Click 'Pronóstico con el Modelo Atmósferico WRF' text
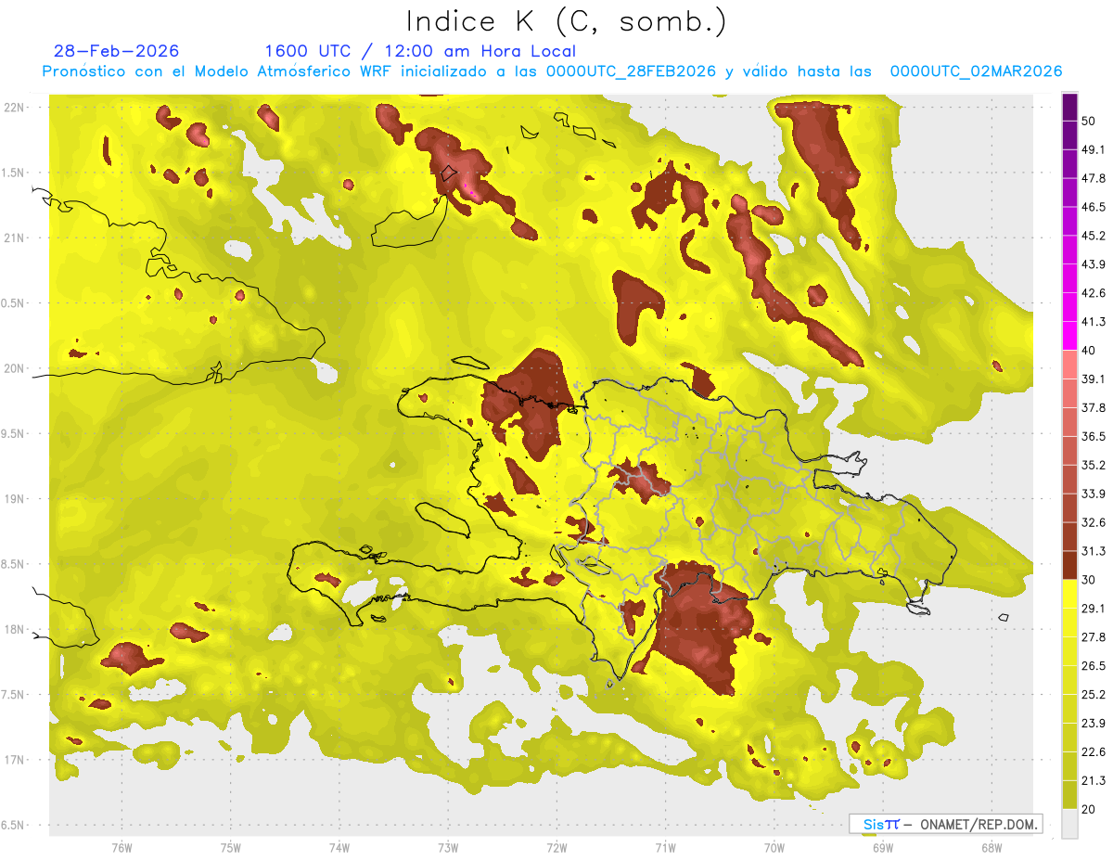Viewport: 1113px width, 860px height. [218, 71]
